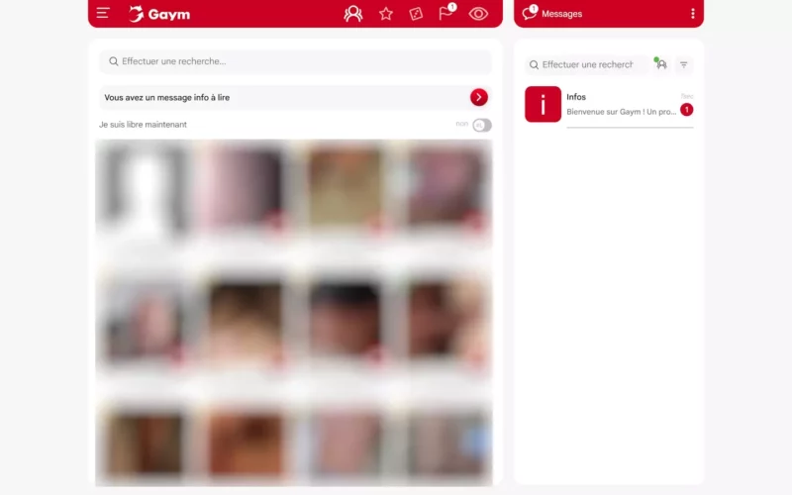The image size is (792, 495).
Task: Open the red arrow for info message
Action: [479, 97]
